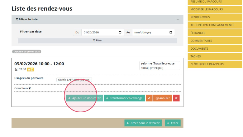Open calendar picker of the 'Au' date

tap(170, 32)
